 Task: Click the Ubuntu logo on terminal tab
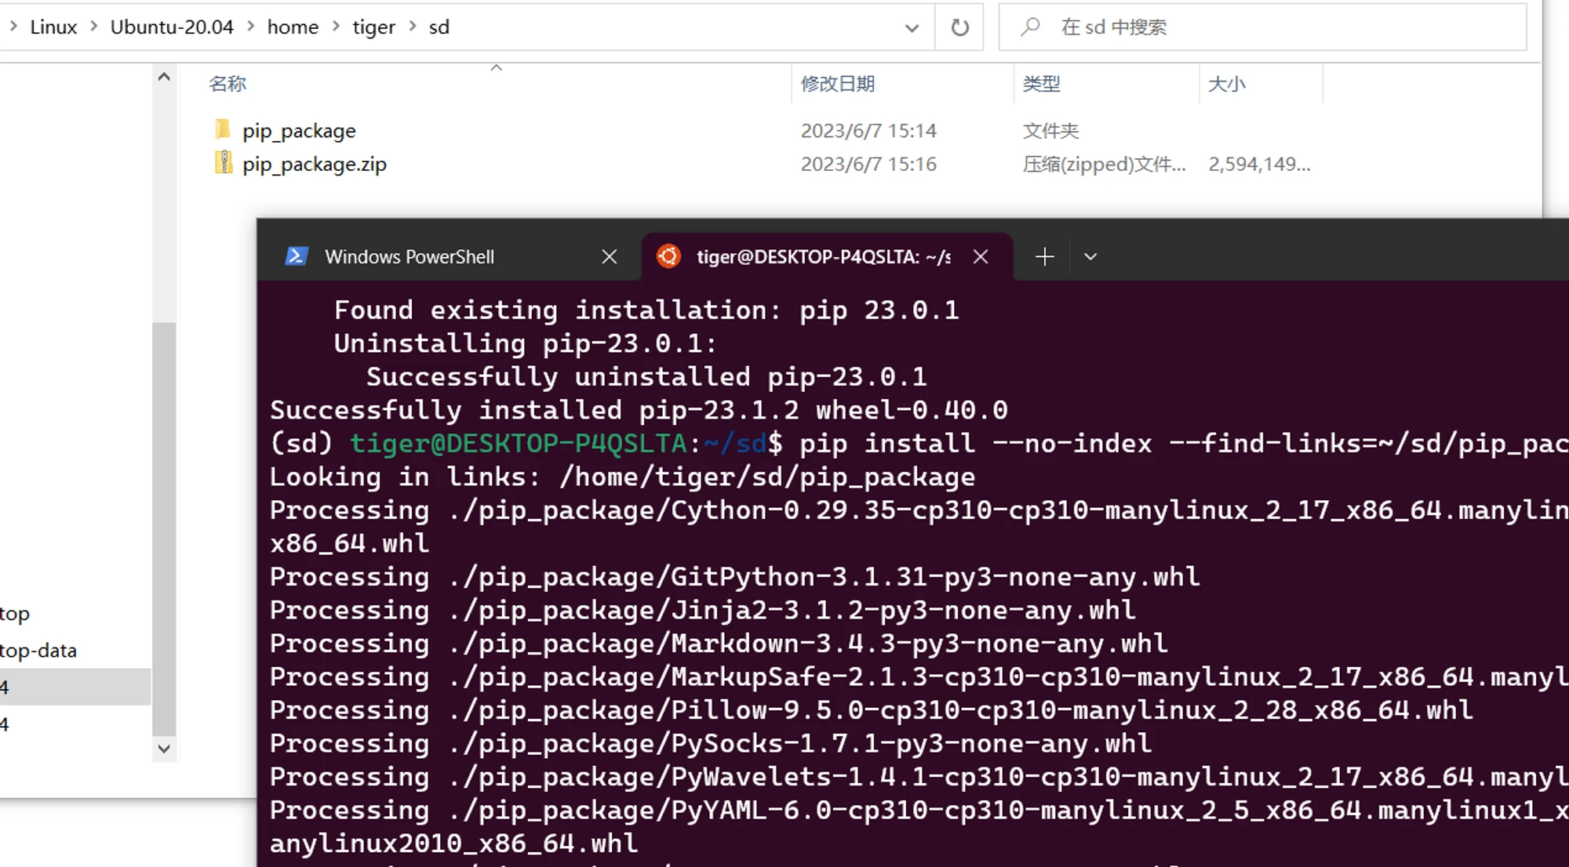tap(668, 256)
